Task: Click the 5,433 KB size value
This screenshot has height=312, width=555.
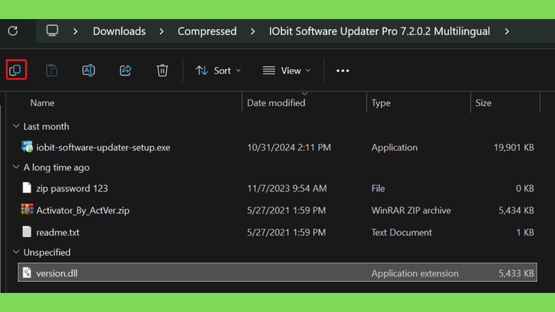Action: tap(516, 274)
